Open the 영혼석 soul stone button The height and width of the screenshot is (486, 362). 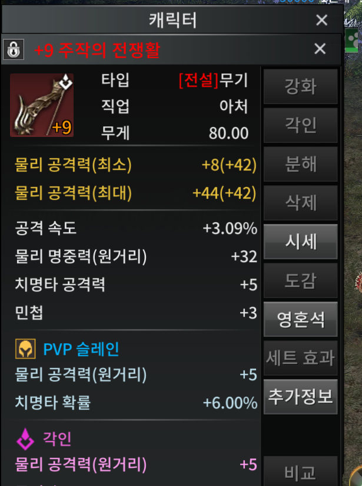[x=301, y=319]
